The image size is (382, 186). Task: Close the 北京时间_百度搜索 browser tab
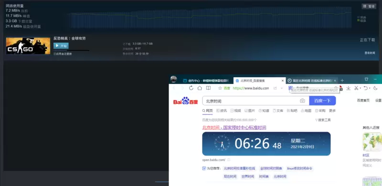click(283, 81)
